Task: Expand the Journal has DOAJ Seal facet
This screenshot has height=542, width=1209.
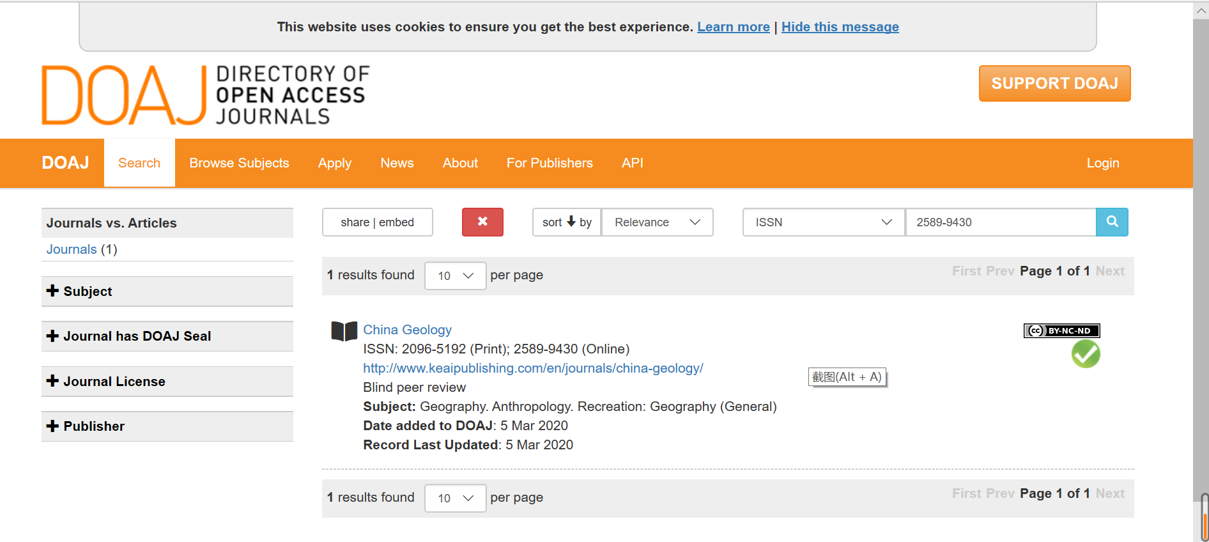Action: [x=167, y=336]
